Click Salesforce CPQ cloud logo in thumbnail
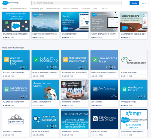This screenshot has height=138, width=151. (x=125, y=28)
